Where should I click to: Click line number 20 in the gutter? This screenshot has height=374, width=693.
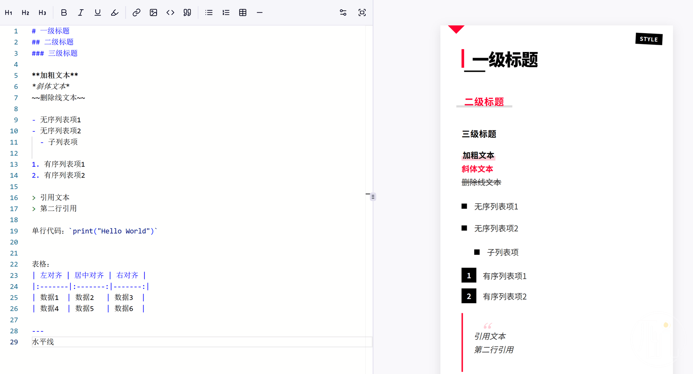tap(14, 242)
